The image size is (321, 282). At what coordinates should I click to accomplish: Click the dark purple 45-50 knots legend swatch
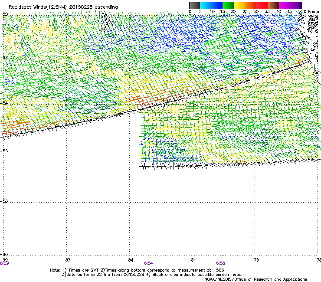point(296,5)
